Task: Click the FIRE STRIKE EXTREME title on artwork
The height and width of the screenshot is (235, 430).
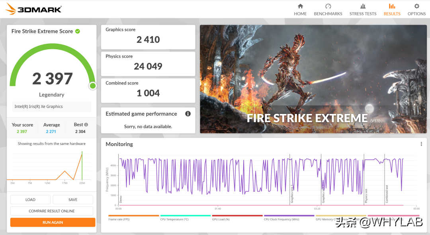Action: click(307, 118)
